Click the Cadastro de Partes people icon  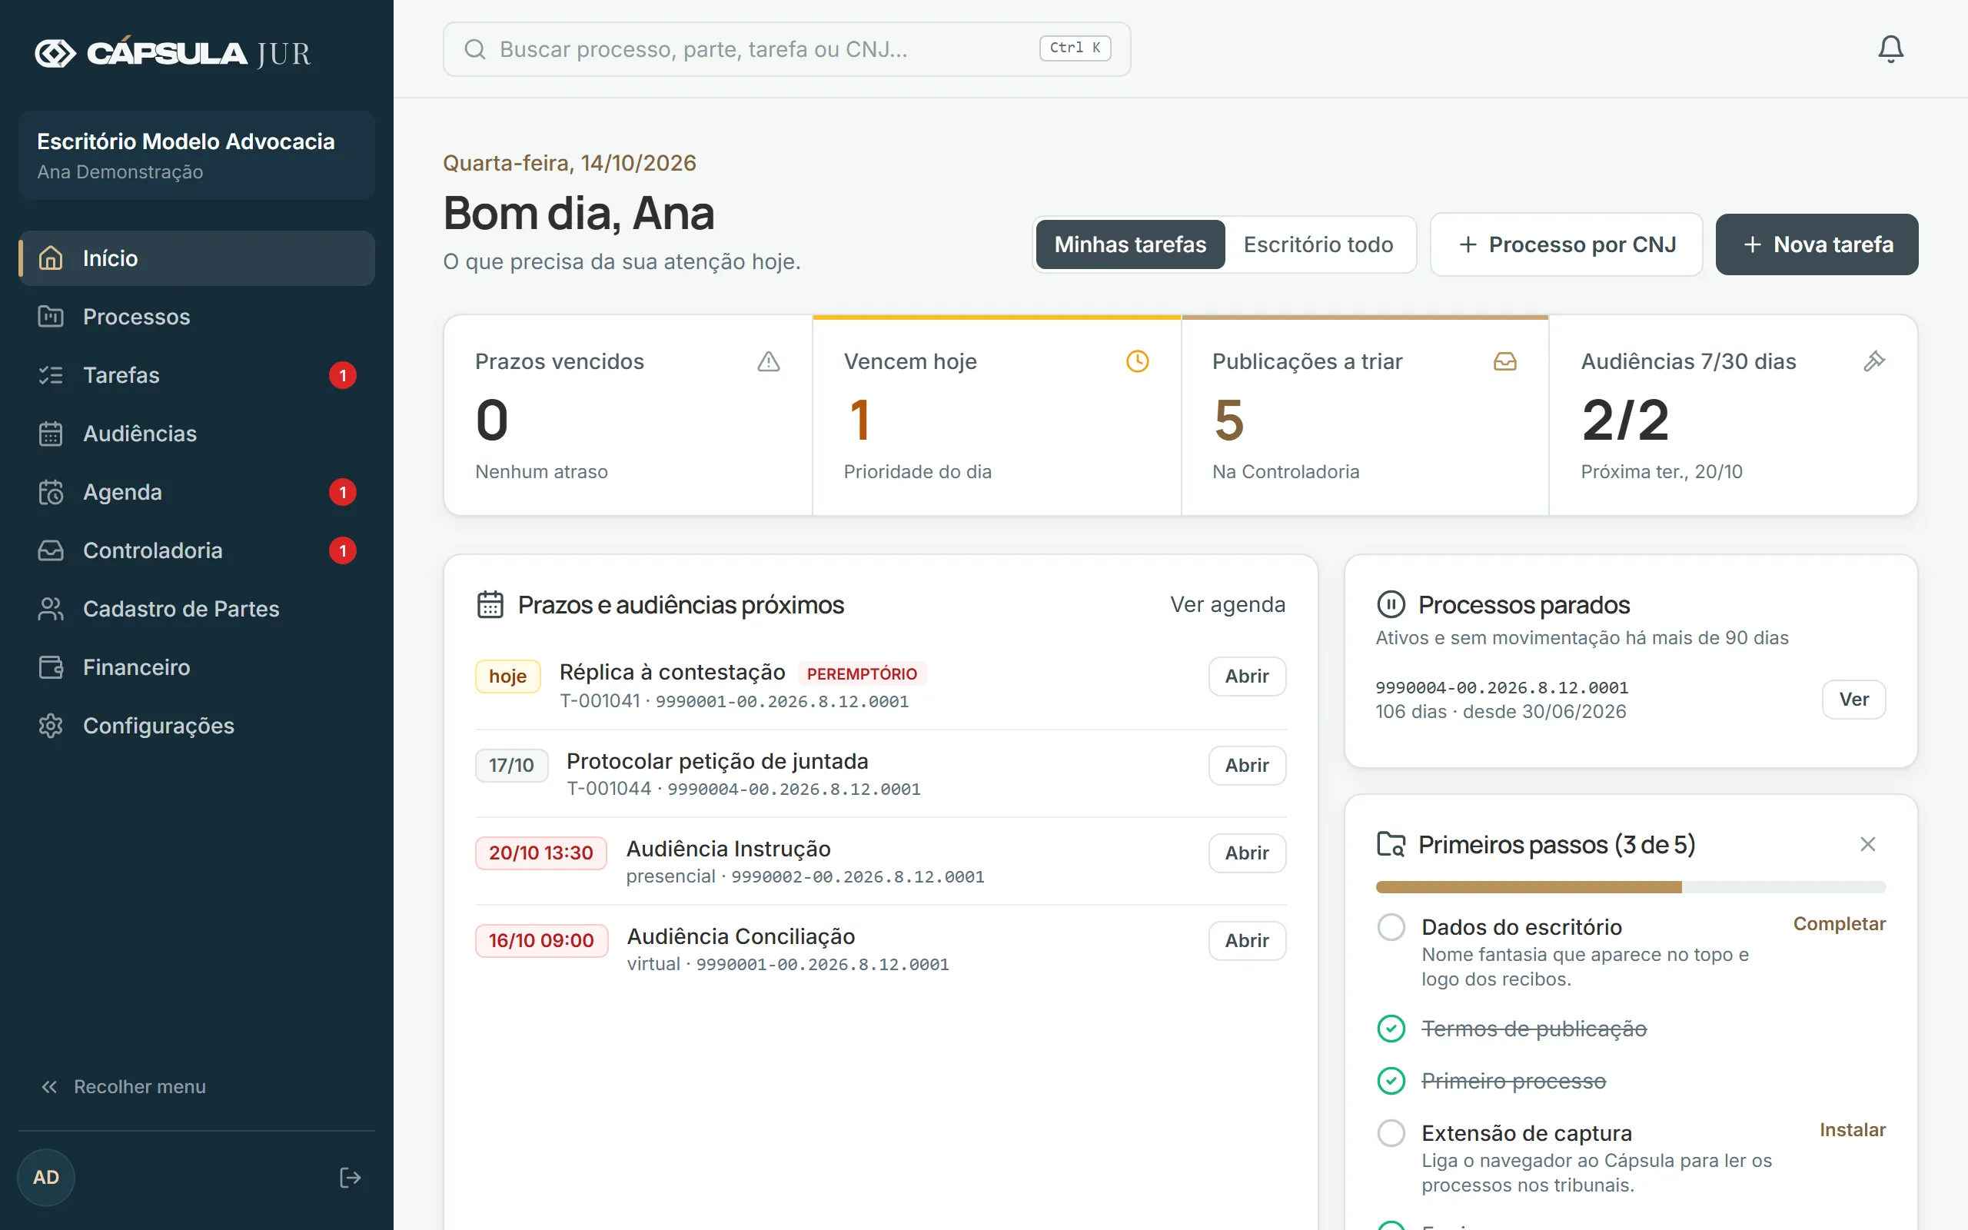(x=51, y=609)
